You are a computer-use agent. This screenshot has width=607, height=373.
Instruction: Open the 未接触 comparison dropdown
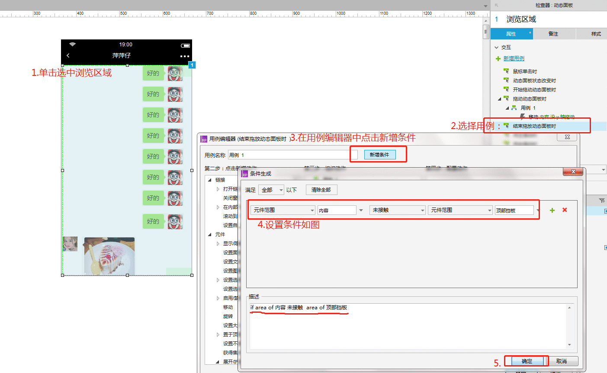(x=398, y=210)
